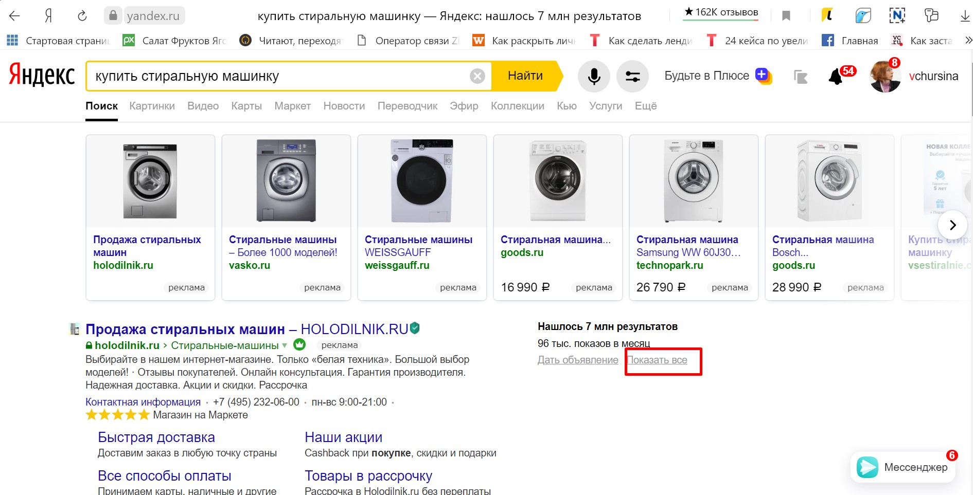This screenshot has height=495, width=973.
Task: Open notifications bell icon
Action: 836,77
